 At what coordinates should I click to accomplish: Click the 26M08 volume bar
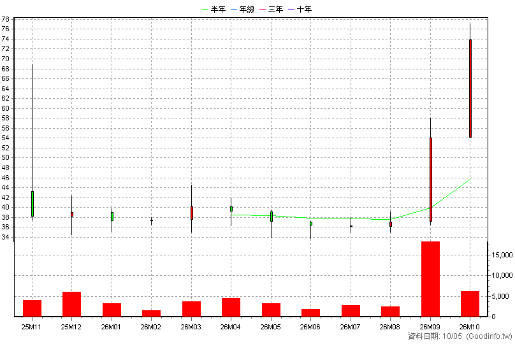coord(390,312)
